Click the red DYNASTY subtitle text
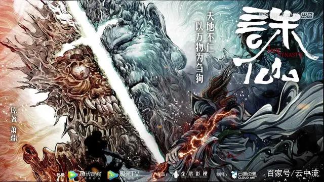This screenshot has height=182, width=324. click(291, 55)
